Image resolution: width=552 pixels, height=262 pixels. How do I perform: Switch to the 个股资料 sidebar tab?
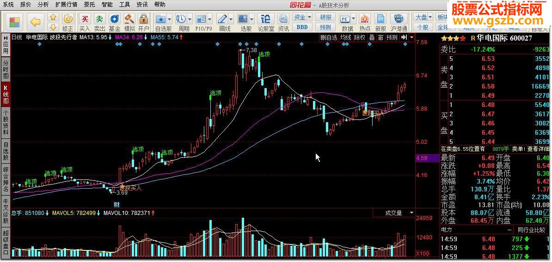(x=6, y=122)
